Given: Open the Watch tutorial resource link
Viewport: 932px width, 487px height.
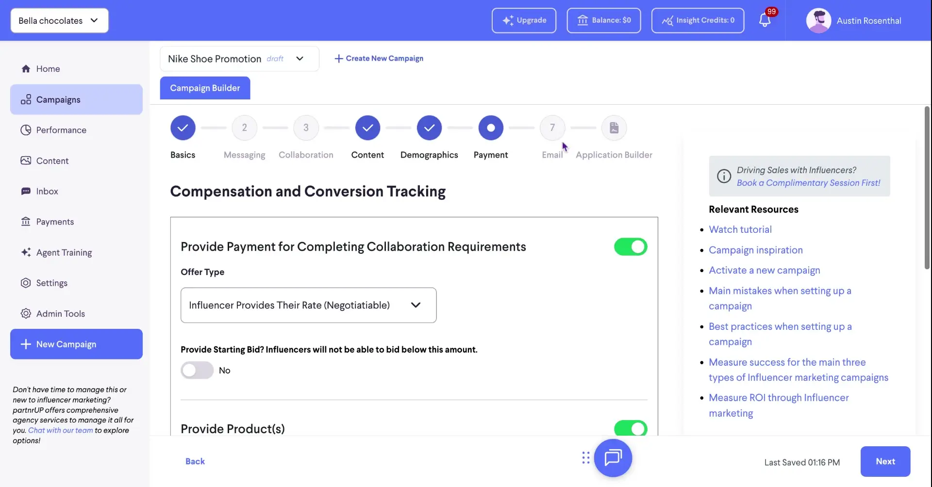Looking at the screenshot, I should pos(740,229).
